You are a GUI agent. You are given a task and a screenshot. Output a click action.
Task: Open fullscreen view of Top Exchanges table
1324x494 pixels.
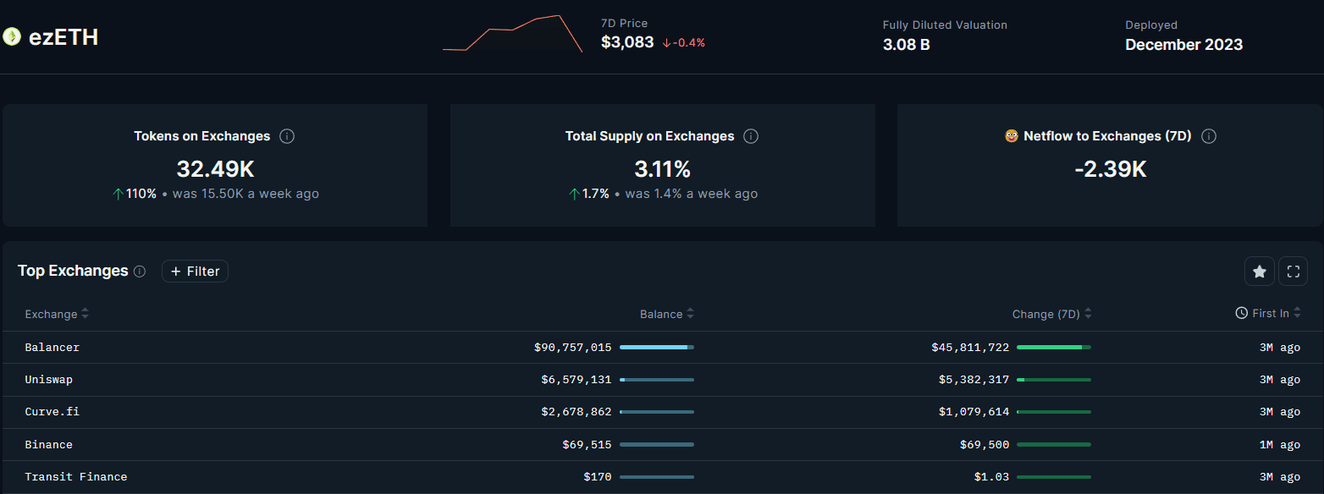tap(1293, 272)
